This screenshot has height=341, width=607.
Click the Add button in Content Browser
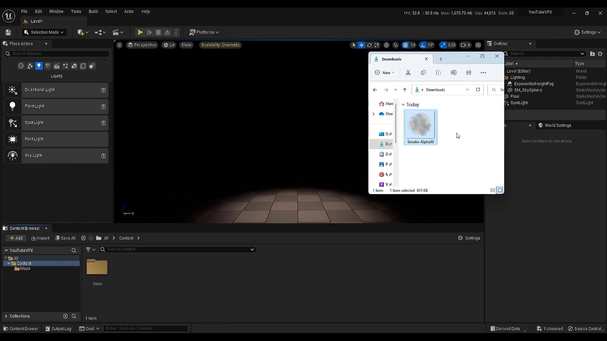(16, 238)
